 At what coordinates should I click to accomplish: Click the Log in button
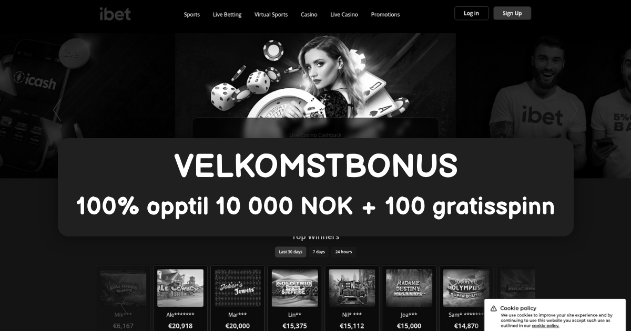(471, 13)
